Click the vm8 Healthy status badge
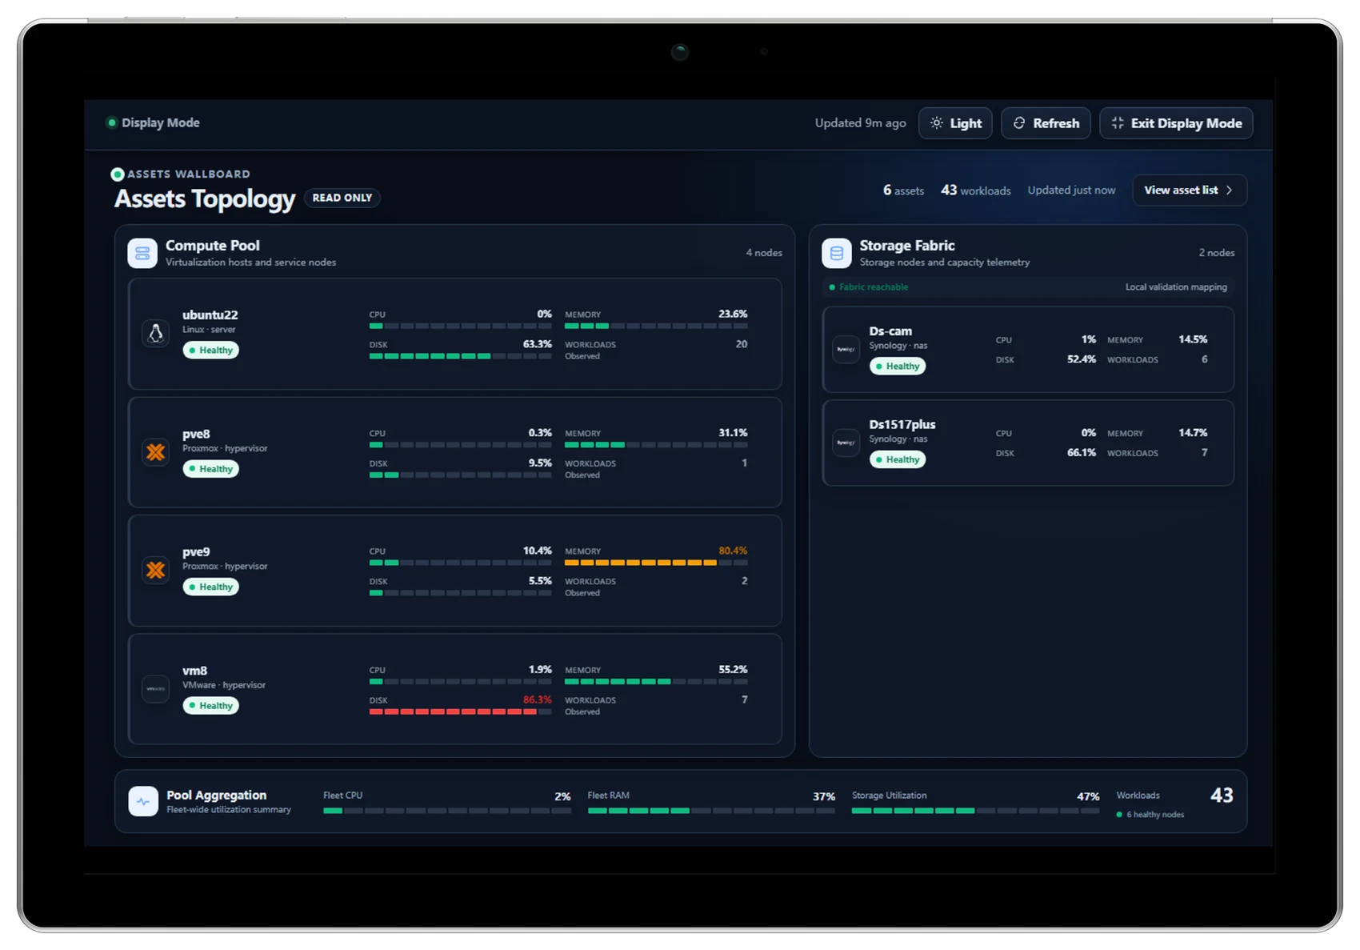Image resolution: width=1360 pixels, height=950 pixels. [210, 706]
